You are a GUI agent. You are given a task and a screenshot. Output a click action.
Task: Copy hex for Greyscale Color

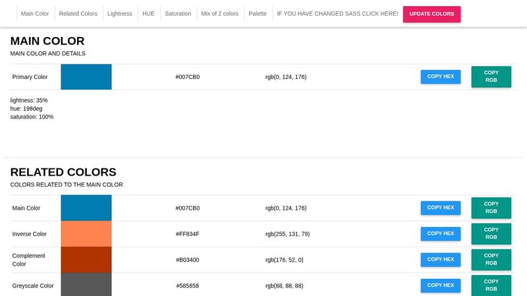click(x=440, y=285)
